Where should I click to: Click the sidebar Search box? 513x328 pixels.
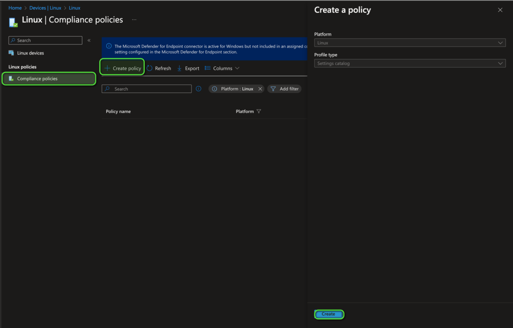46,40
